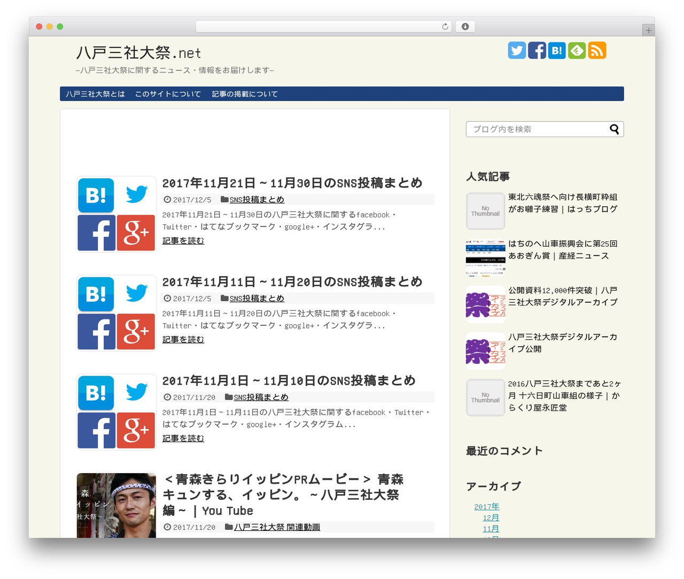
Task: Click the man's photo thumbnail of the YouTube post
Action: (x=116, y=505)
